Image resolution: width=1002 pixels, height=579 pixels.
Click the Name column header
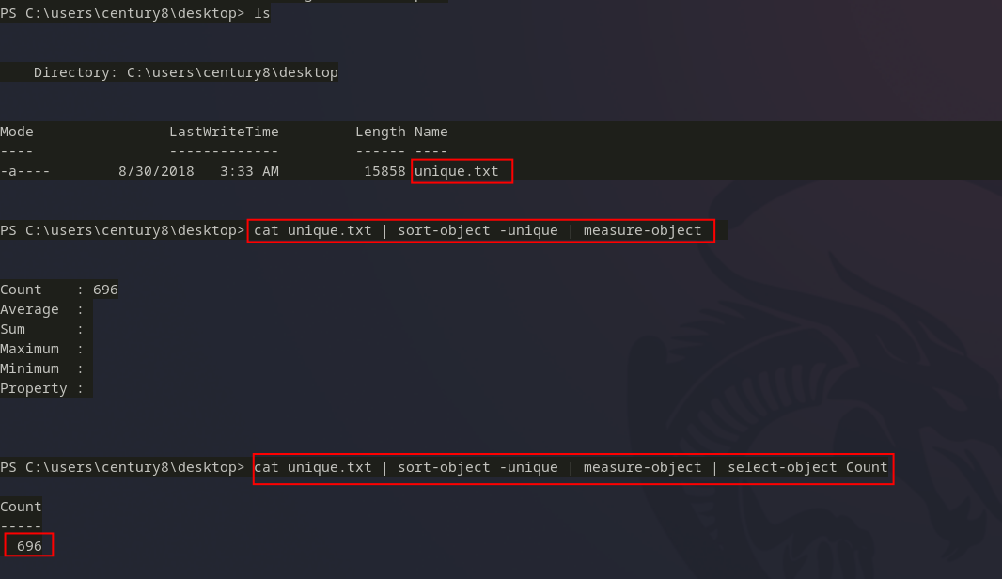(431, 132)
